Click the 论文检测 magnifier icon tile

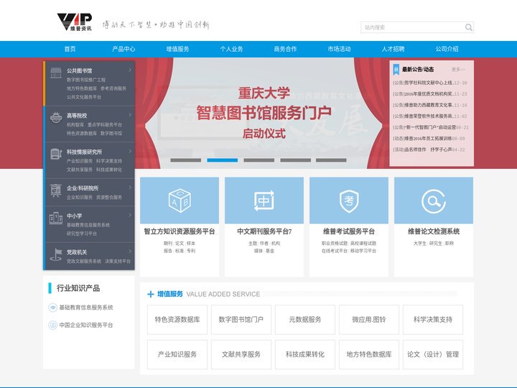pos(434,200)
